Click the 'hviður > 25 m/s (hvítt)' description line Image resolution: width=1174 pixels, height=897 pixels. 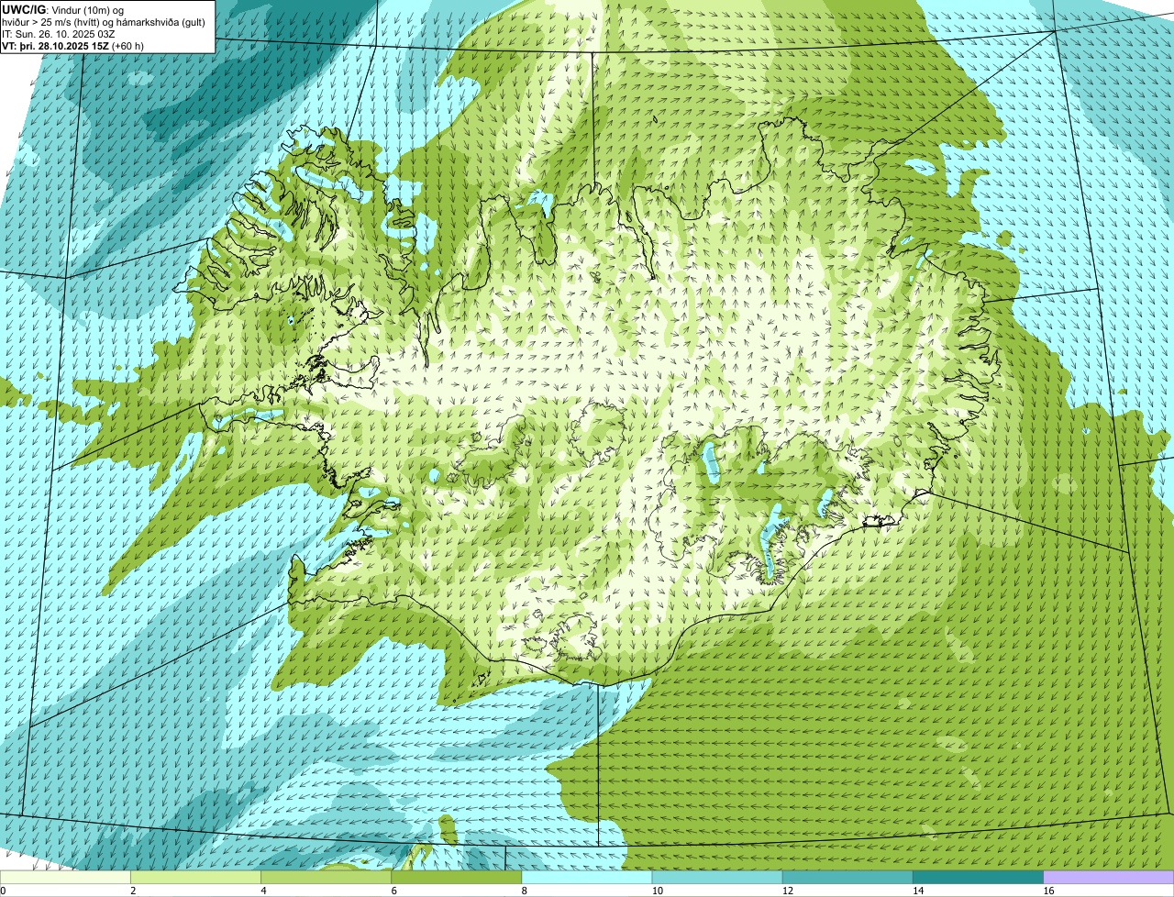tap(104, 22)
